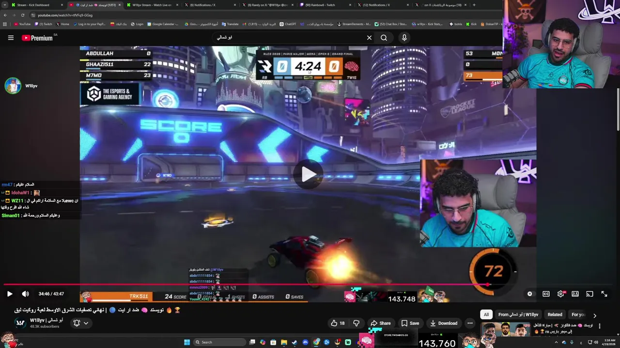Viewport: 620px width, 348px height.
Task: Switch to W1llyv Stream Watch Live tab
Action: point(152,5)
